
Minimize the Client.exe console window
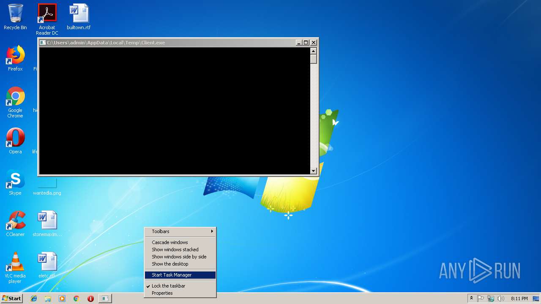click(x=299, y=43)
